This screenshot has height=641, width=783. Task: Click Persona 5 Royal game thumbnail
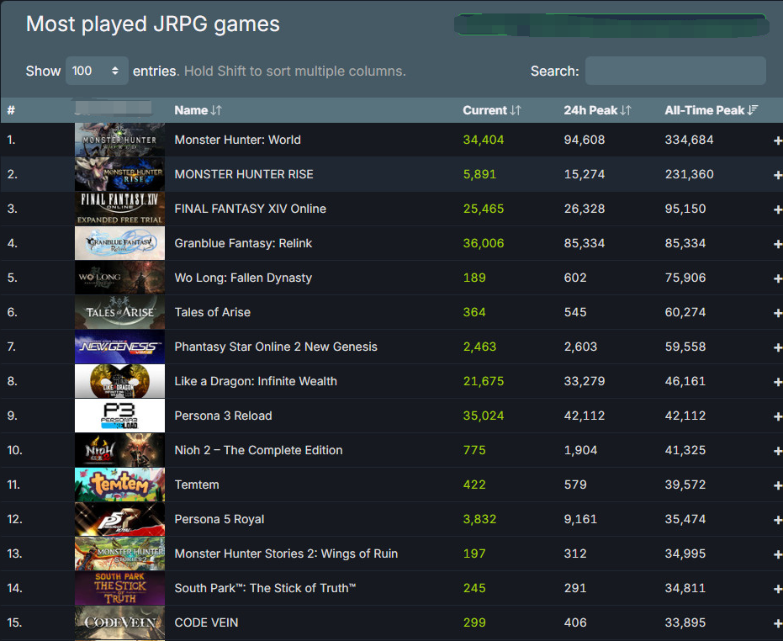click(x=119, y=519)
